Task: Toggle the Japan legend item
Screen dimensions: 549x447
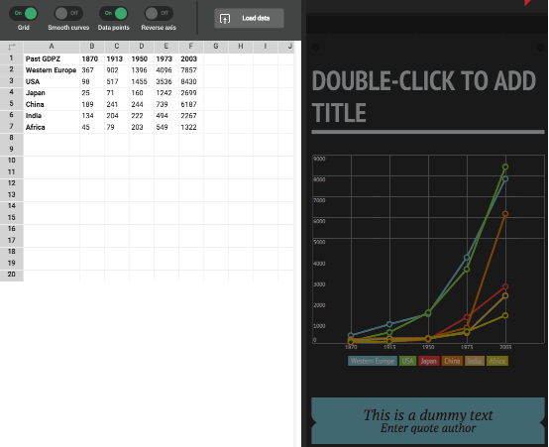Action: (x=428, y=361)
